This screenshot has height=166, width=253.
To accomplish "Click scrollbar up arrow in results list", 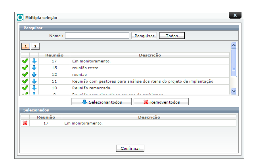I will click(x=234, y=45).
